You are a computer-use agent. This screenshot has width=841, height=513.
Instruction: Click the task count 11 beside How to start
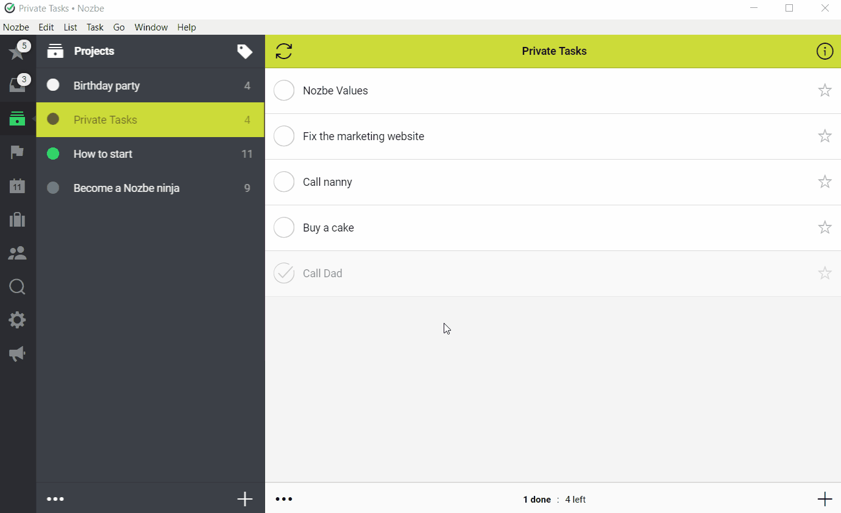tap(247, 154)
